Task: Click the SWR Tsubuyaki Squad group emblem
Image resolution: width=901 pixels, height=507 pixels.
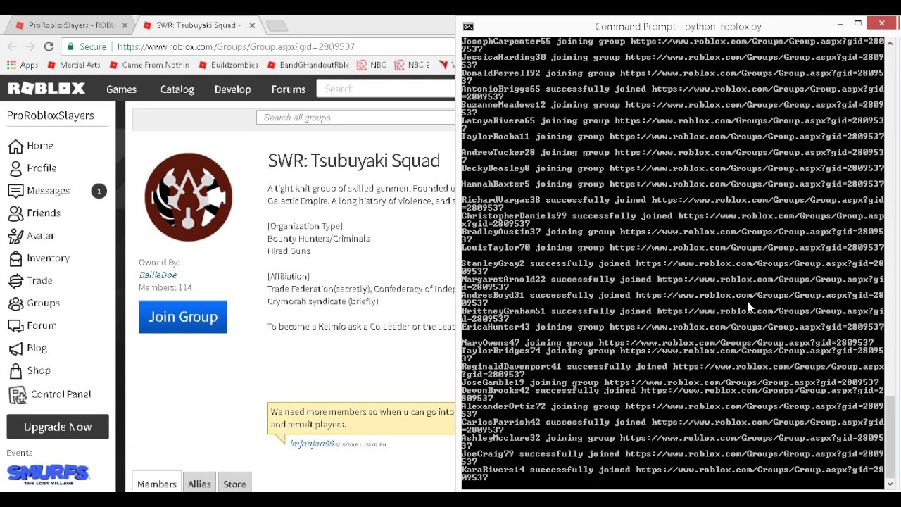Action: [x=188, y=197]
